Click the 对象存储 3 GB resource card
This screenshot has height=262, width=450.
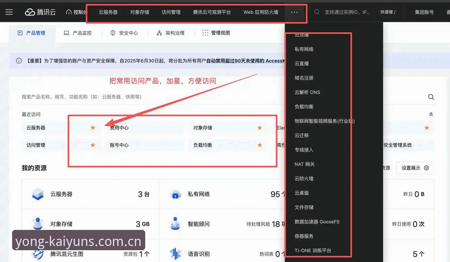[x=91, y=224]
